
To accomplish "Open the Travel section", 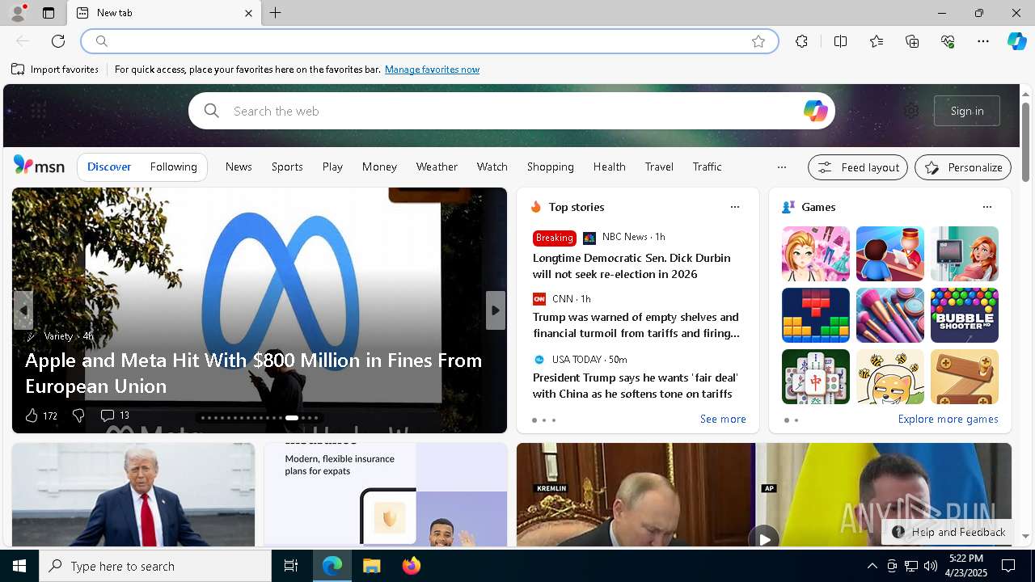I will (659, 167).
